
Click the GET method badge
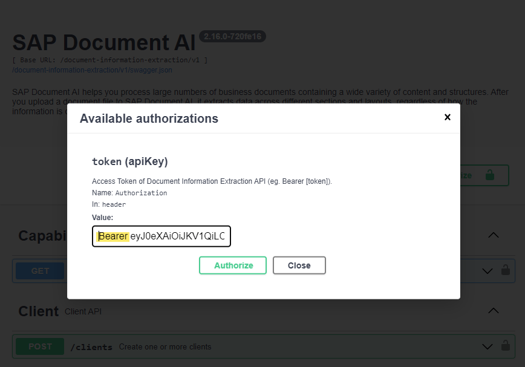pos(40,271)
